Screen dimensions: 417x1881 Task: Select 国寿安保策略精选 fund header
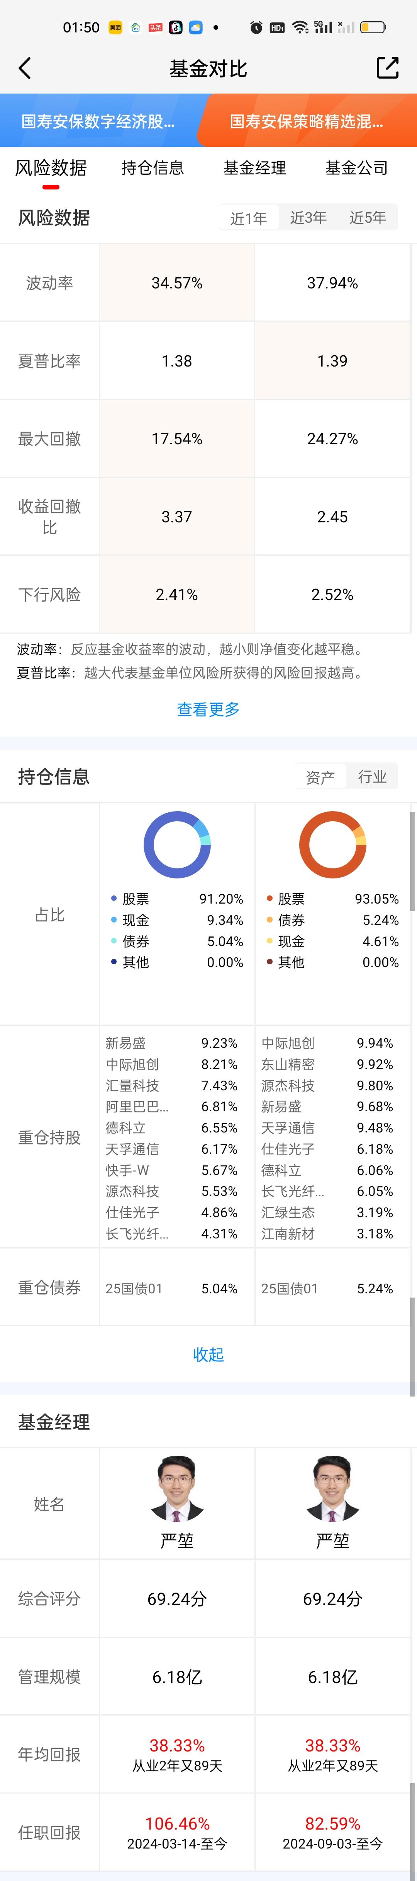(x=306, y=121)
